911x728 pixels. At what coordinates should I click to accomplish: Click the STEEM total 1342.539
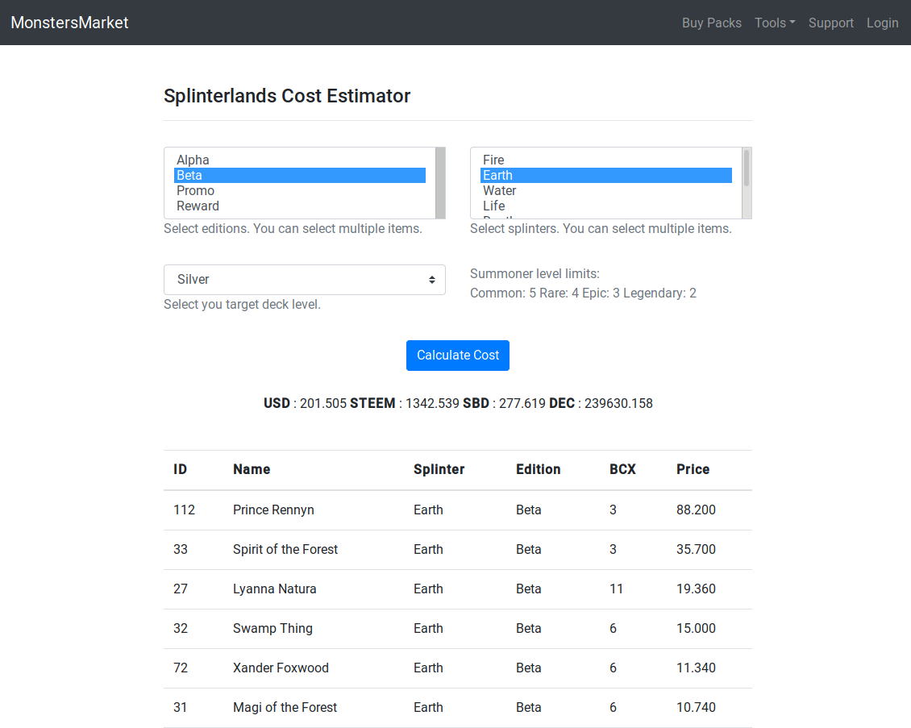point(432,403)
